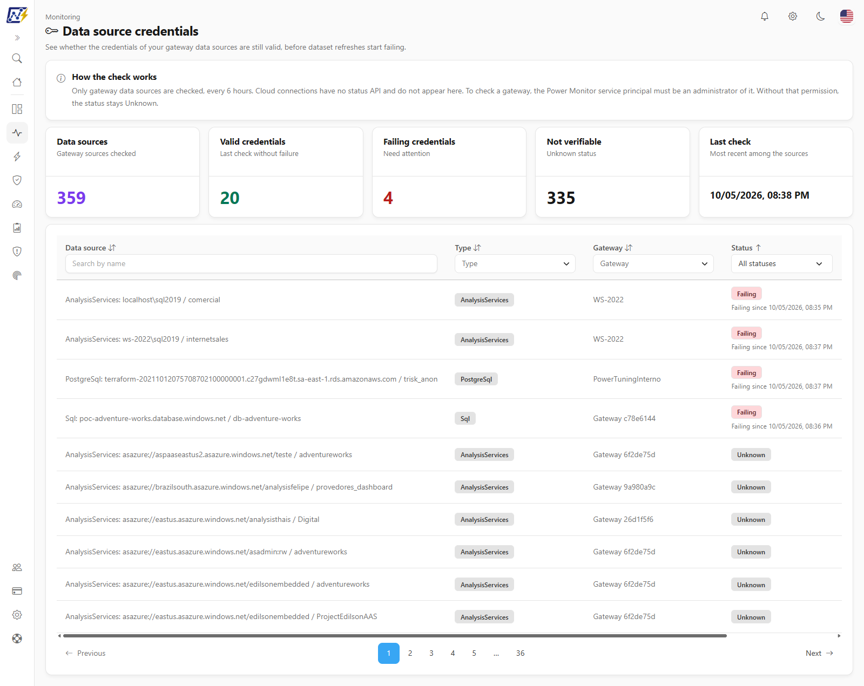This screenshot has width=864, height=686.
Task: Click the asadmin:rw / adventureworks data source
Action: click(206, 552)
